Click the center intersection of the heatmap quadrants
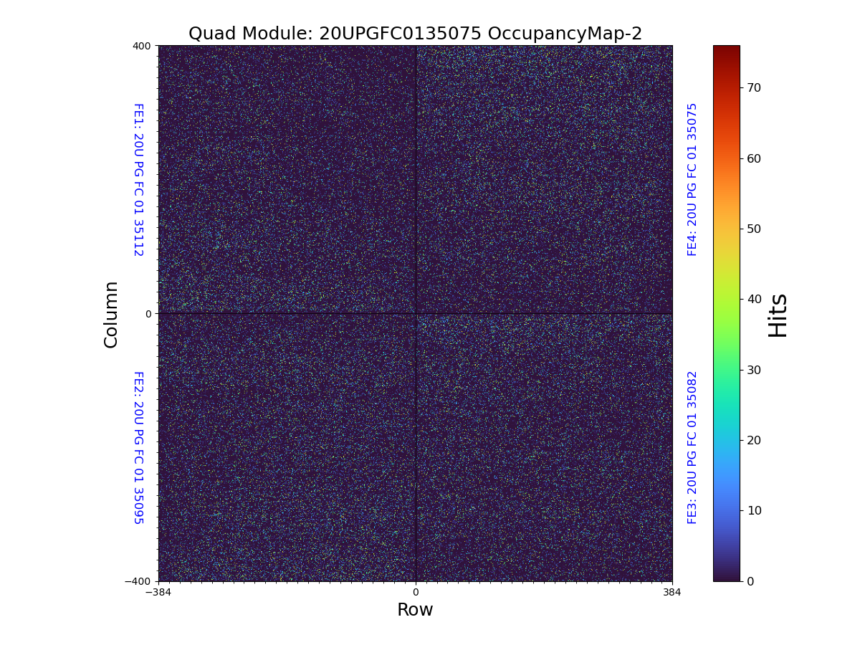The image size is (860, 645). pos(416,313)
